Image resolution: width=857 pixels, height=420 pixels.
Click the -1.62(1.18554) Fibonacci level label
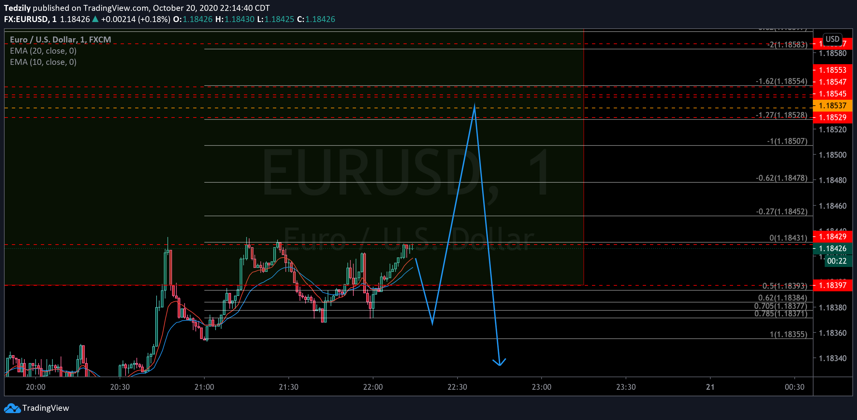coord(782,81)
